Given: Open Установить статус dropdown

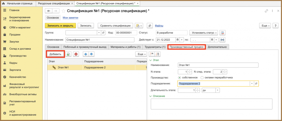Looking at the screenshot, I should (x=204, y=33).
